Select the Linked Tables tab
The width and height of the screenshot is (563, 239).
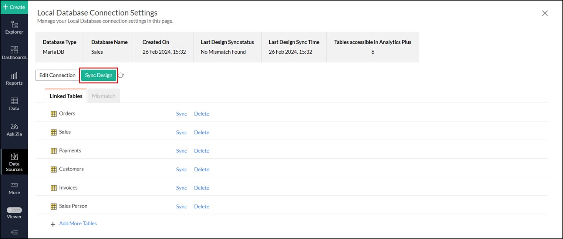pos(66,96)
